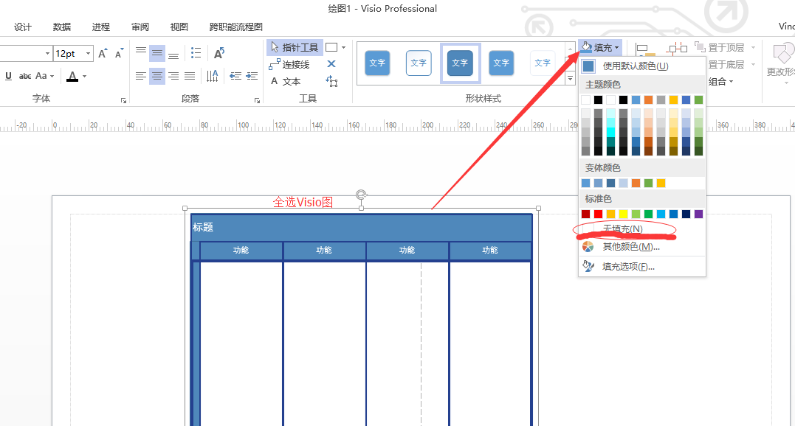Click the blue X connection point tool
Viewport: 795px width, 426px height.
(x=331, y=63)
